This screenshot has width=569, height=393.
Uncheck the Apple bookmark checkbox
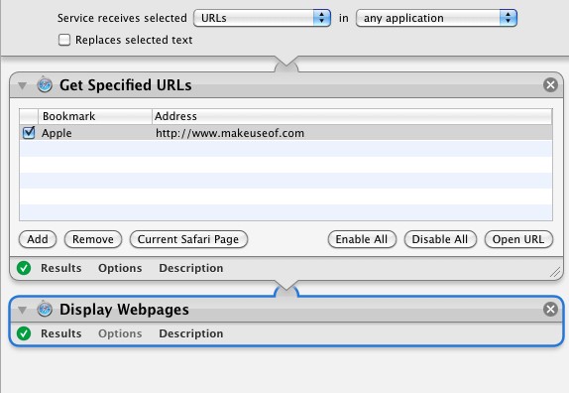(29, 133)
